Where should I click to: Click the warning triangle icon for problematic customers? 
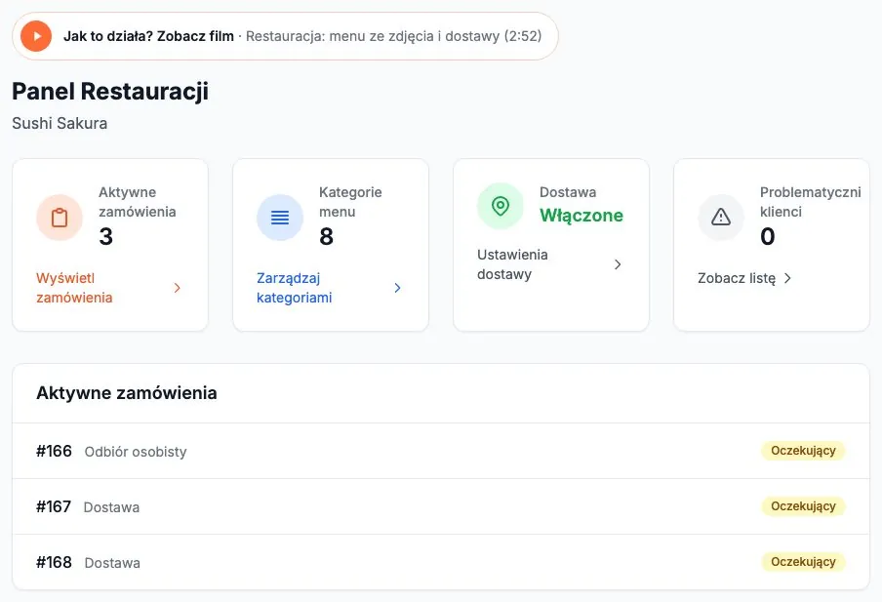coord(721,218)
